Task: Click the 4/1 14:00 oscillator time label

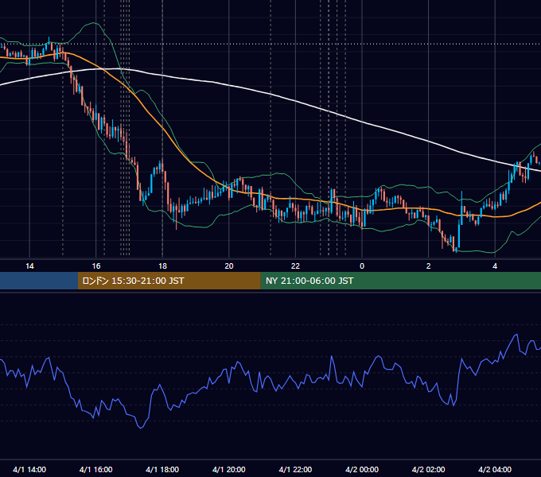Action: 29,469
